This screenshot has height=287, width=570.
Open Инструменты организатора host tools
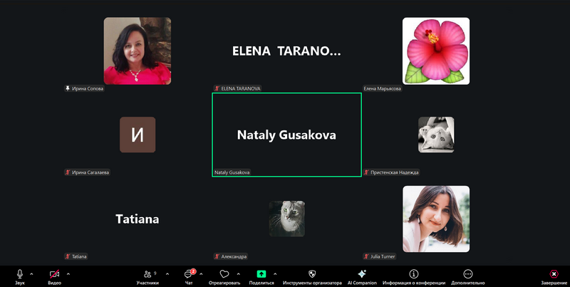click(x=312, y=274)
